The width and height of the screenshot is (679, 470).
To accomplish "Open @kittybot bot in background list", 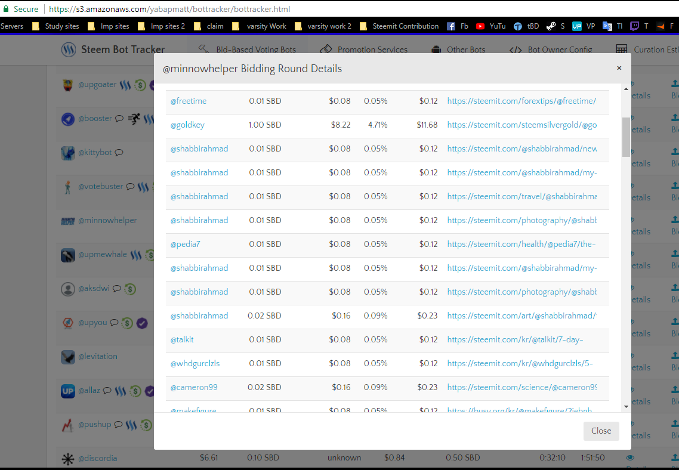I will pos(95,152).
